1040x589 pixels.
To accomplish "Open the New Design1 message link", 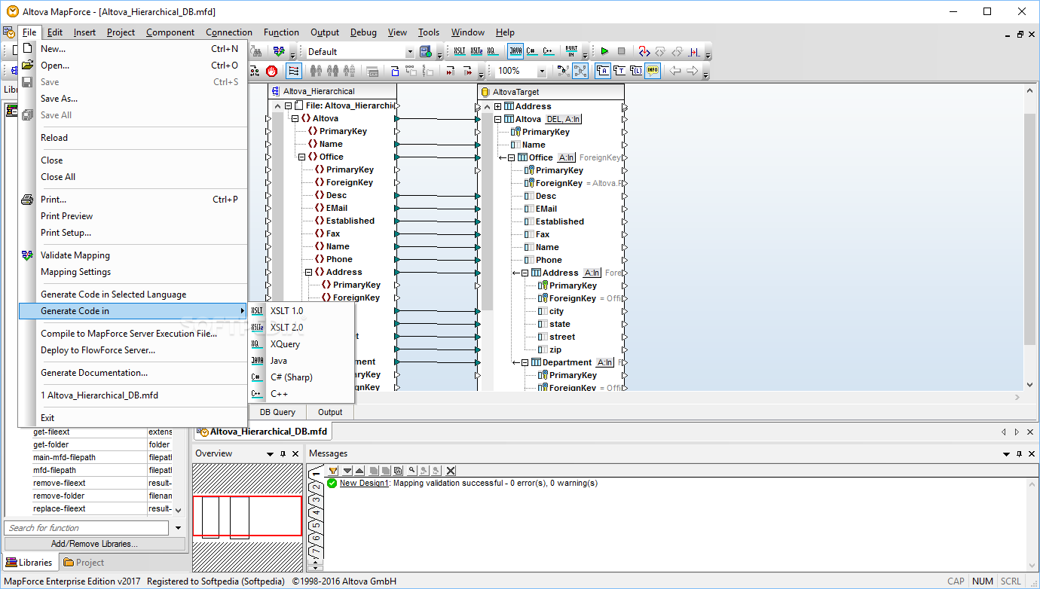I will pyautogui.click(x=364, y=483).
